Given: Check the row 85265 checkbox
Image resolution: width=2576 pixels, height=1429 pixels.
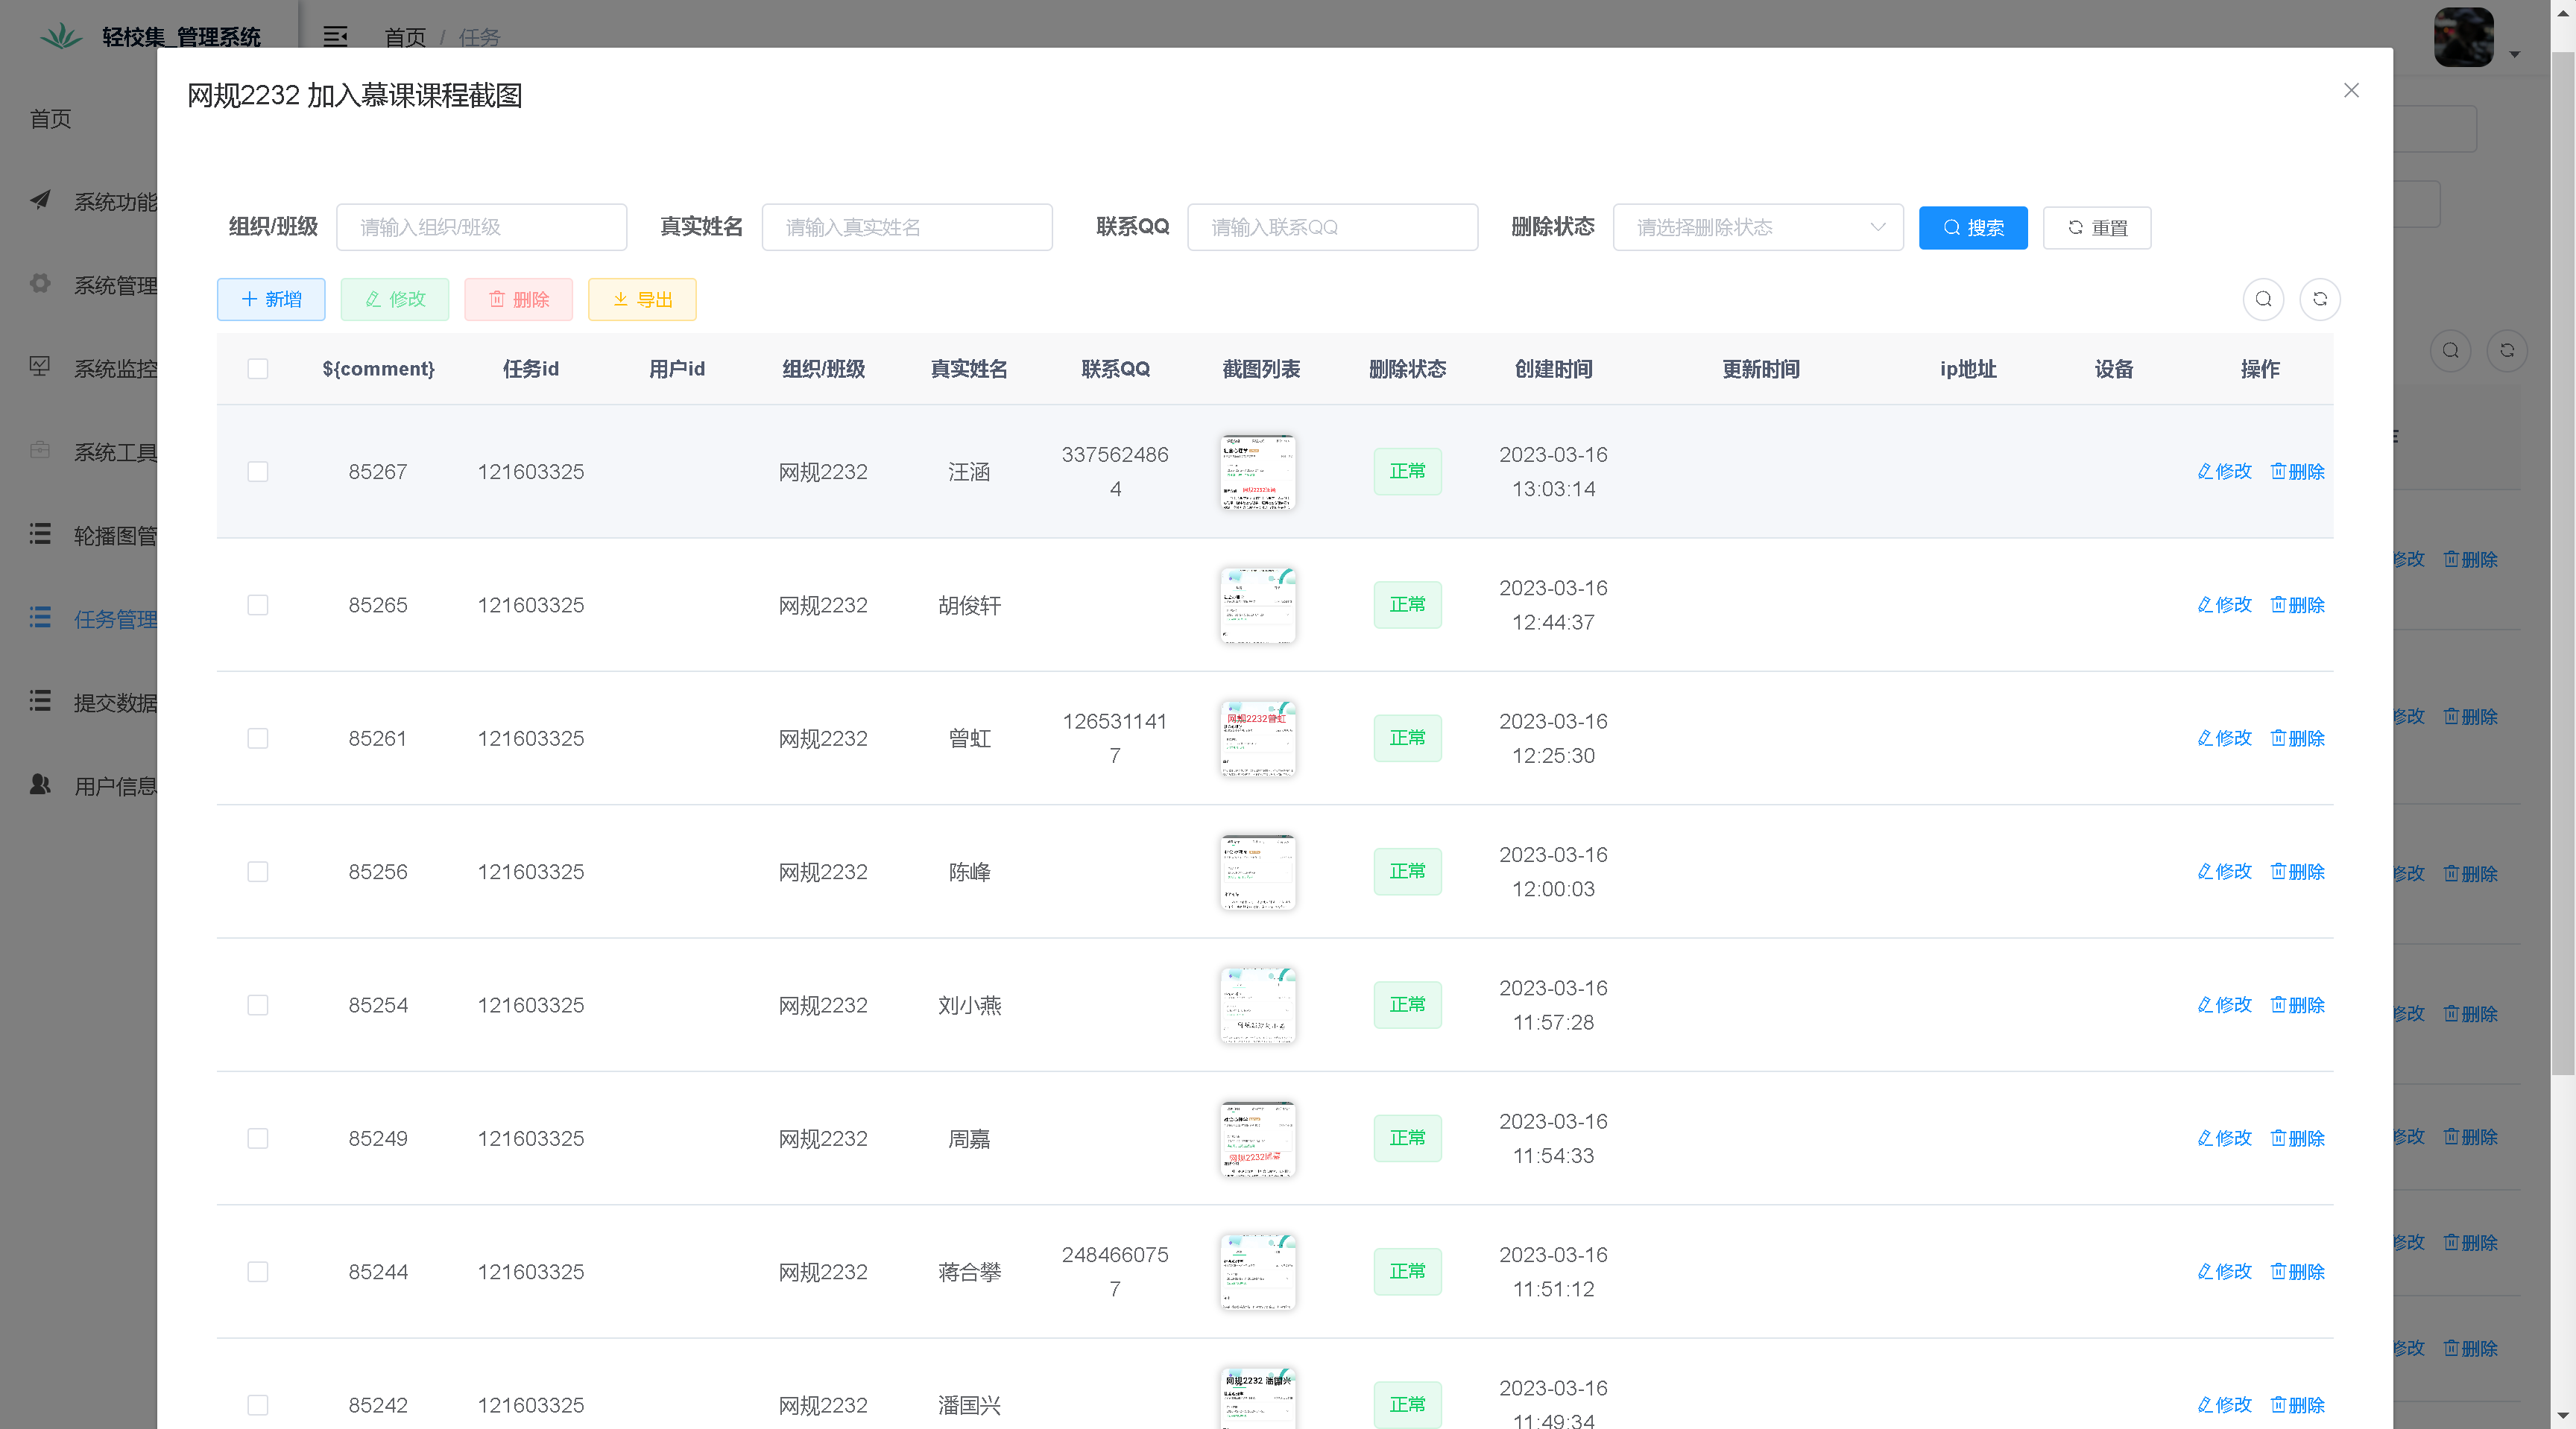Looking at the screenshot, I should pos(258,606).
